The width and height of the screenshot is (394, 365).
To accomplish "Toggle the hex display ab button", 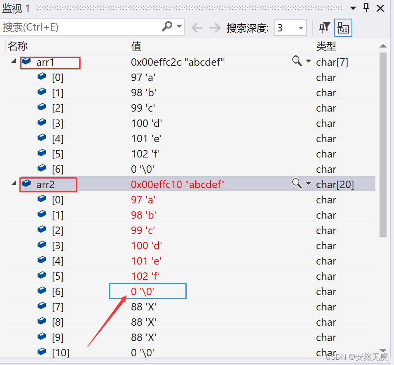I will [343, 28].
